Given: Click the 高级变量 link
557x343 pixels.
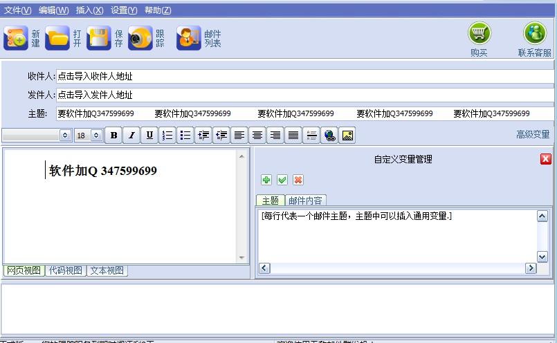Looking at the screenshot, I should (533, 134).
